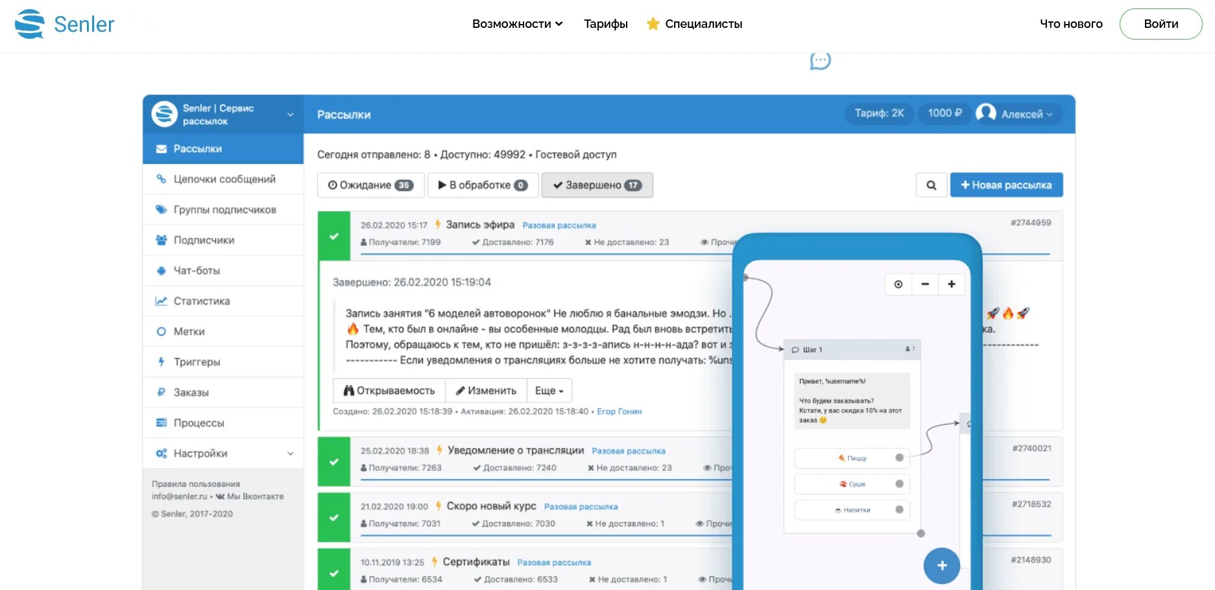Click the Процессы list icon
The image size is (1215, 590).
(x=161, y=423)
